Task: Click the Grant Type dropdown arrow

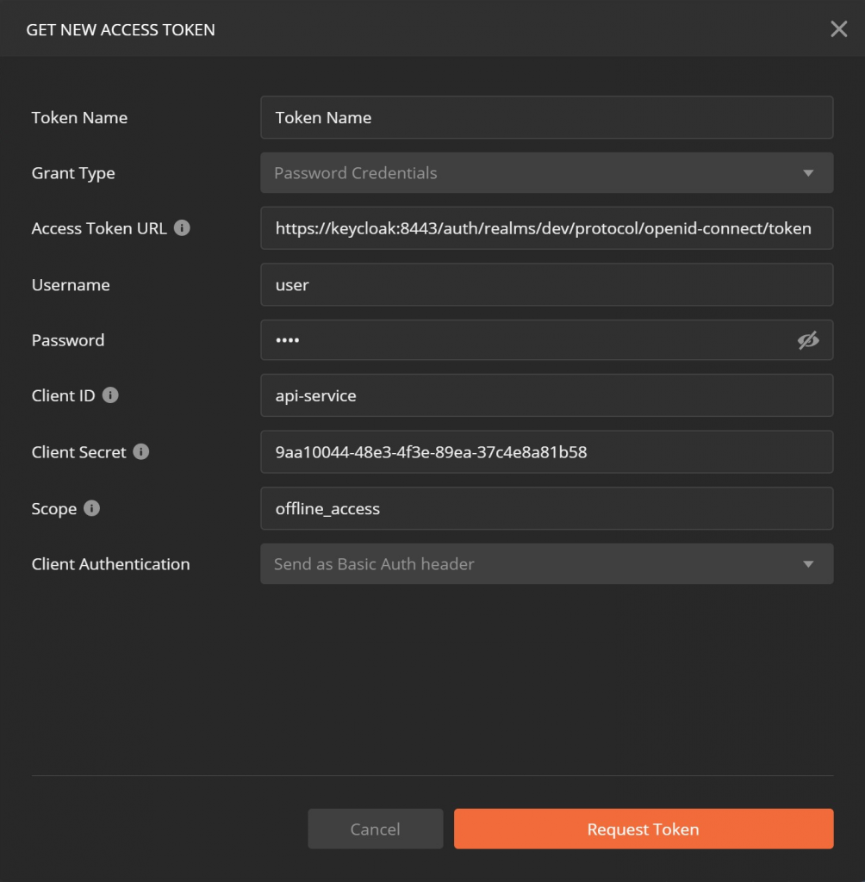Action: (x=808, y=173)
